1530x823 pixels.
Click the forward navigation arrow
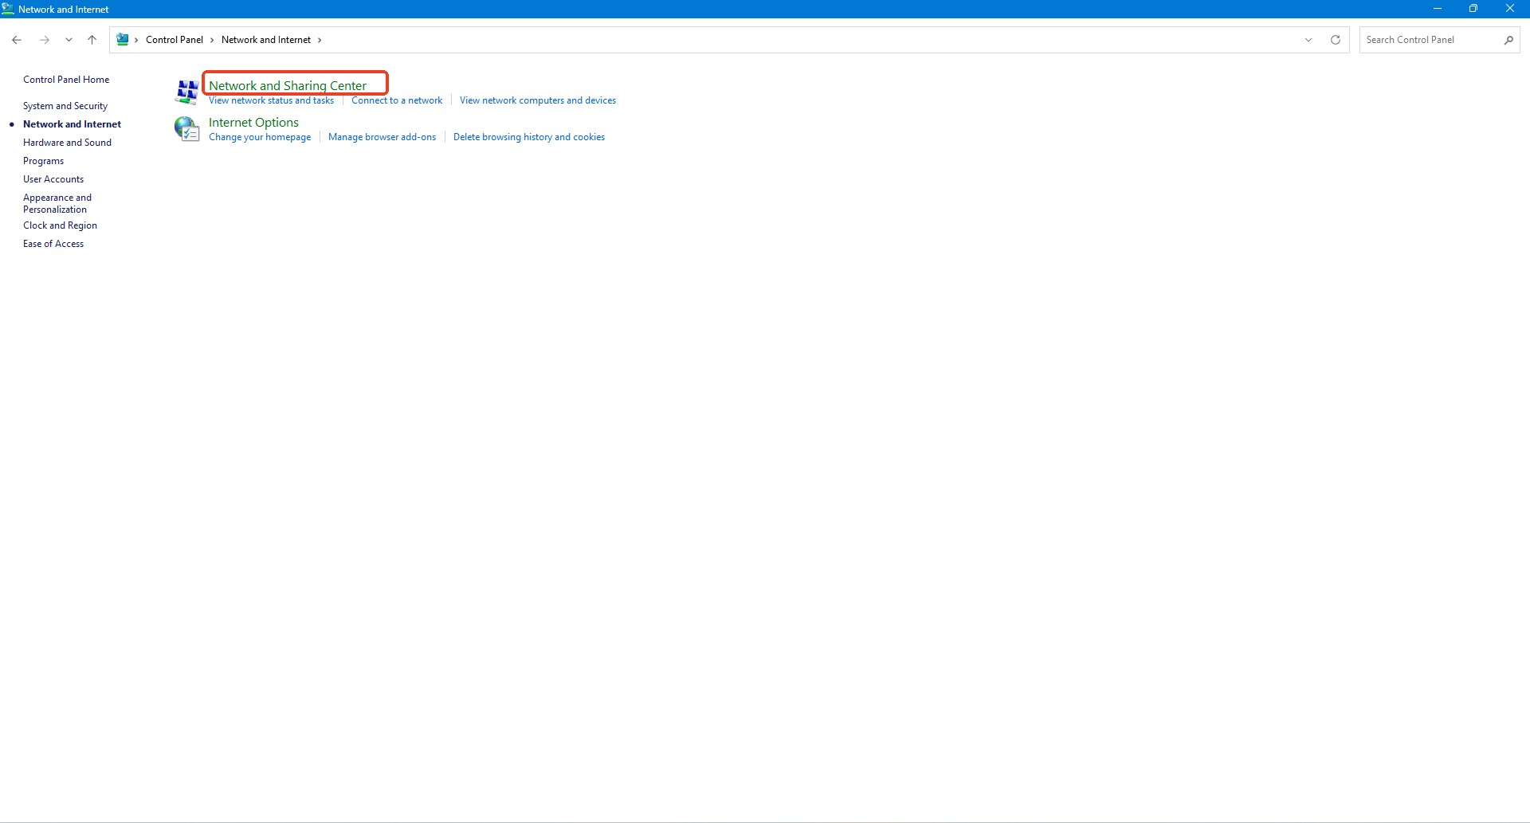[45, 40]
